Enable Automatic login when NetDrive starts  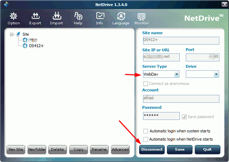point(146,139)
